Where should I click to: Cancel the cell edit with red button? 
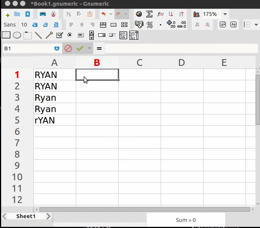tap(68, 48)
